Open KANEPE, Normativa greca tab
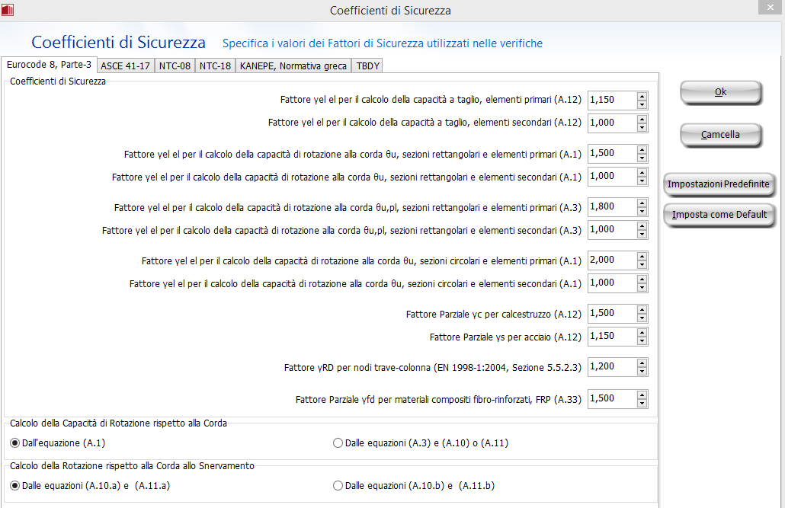This screenshot has width=785, height=508. tap(293, 65)
